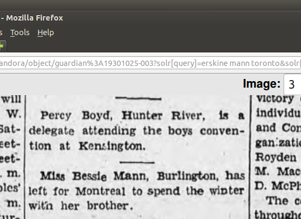Click the Mozilla Firefox window title bar
Image resolution: width=301 pixels, height=219 pixels.
click(151, 18)
